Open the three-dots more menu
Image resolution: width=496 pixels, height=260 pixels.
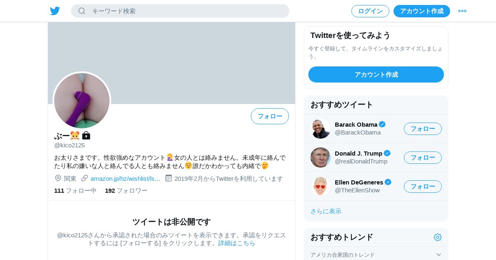pos(462,11)
